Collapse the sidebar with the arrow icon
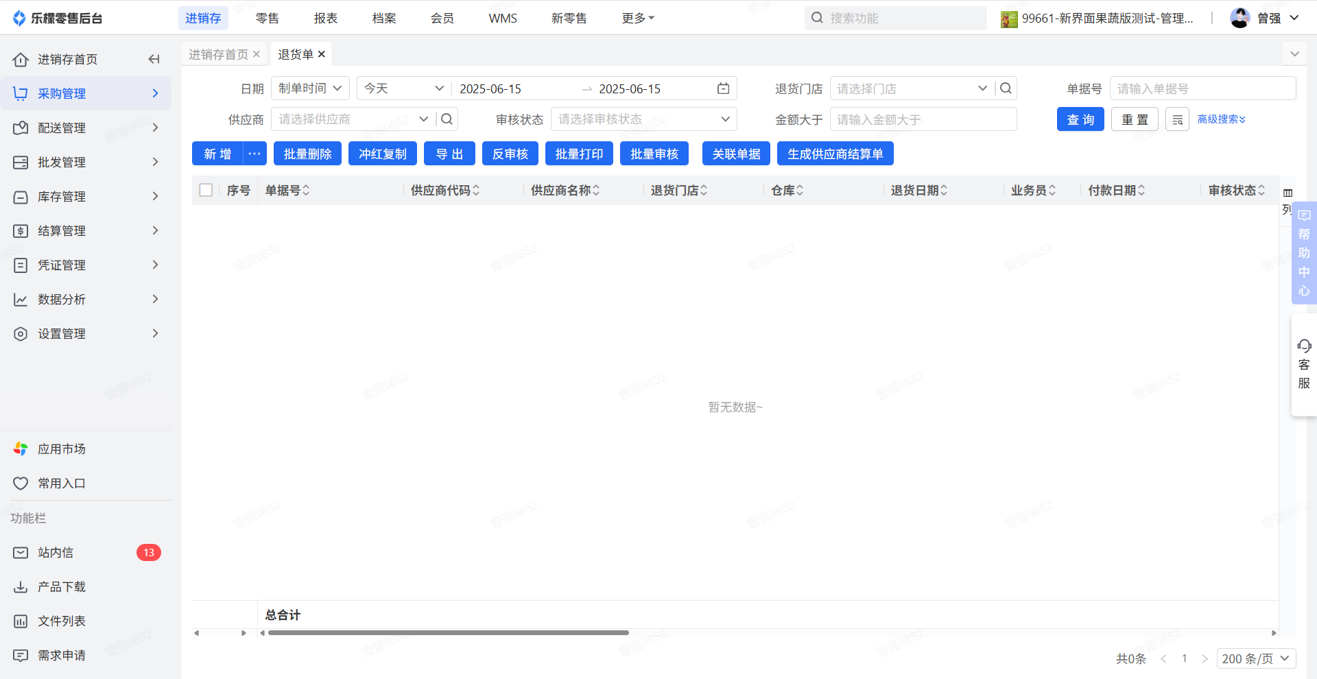Screen dimensions: 1317x679 154,60
